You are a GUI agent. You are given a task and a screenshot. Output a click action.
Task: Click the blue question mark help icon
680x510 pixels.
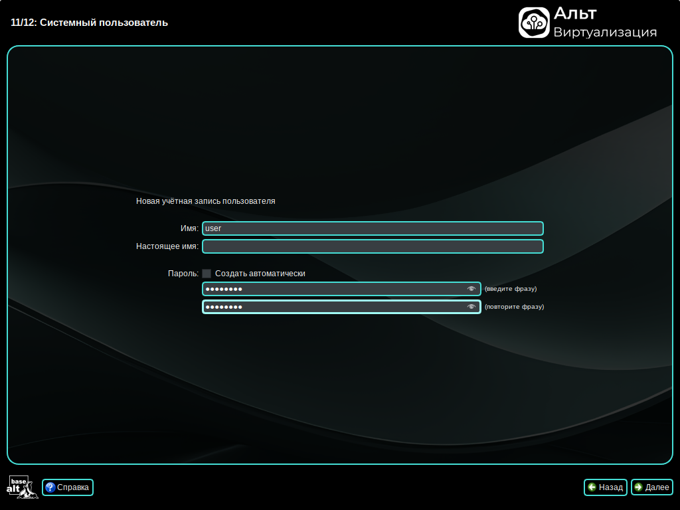click(50, 487)
